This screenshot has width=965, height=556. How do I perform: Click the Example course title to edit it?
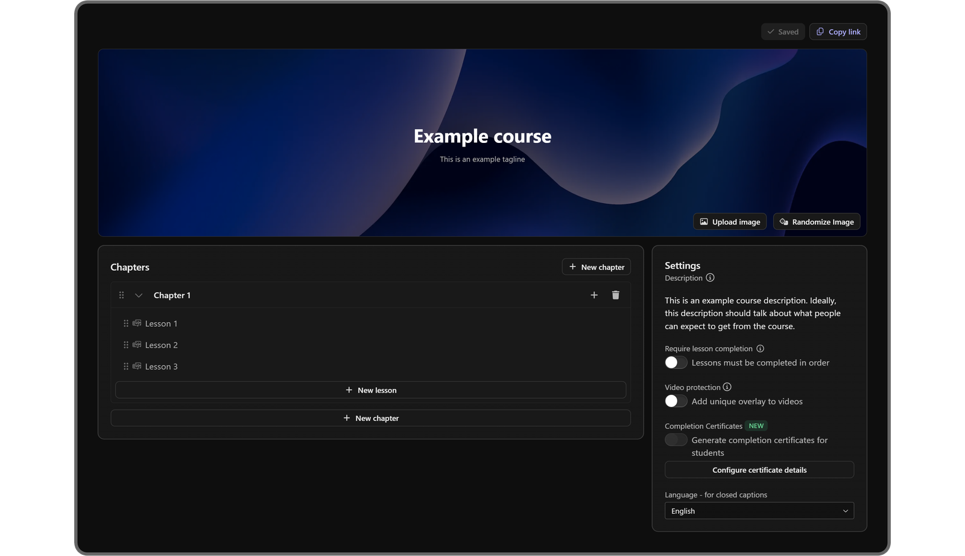tap(482, 136)
